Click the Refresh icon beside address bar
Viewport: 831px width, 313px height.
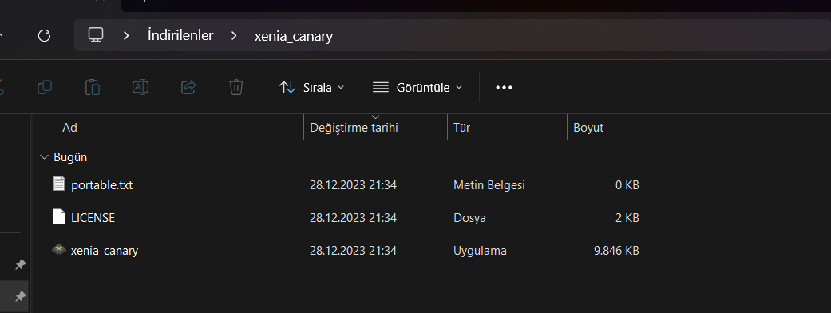(x=45, y=36)
